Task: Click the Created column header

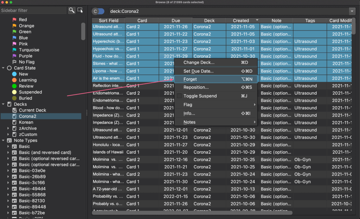Action: pyautogui.click(x=241, y=20)
